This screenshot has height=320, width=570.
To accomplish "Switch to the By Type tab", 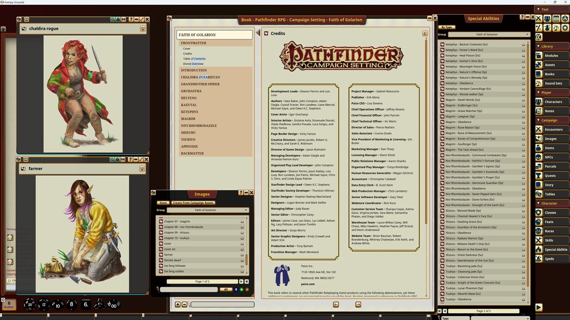I will pos(447,27).
